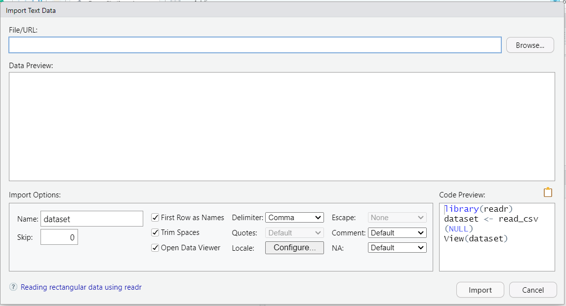The width and height of the screenshot is (566, 306).
Task: Focus the File/URL text field
Action: tap(255, 45)
